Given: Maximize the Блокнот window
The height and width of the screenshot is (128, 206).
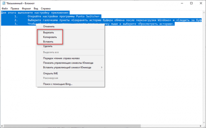Looking at the screenshot, I should [x=192, y=3].
